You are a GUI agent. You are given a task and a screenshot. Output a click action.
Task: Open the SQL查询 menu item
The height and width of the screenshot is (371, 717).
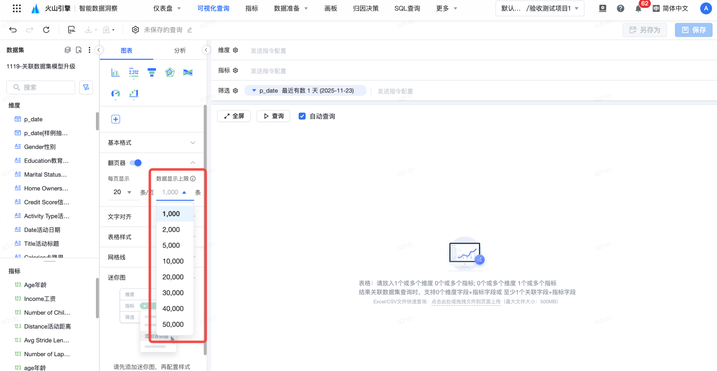pyautogui.click(x=407, y=8)
